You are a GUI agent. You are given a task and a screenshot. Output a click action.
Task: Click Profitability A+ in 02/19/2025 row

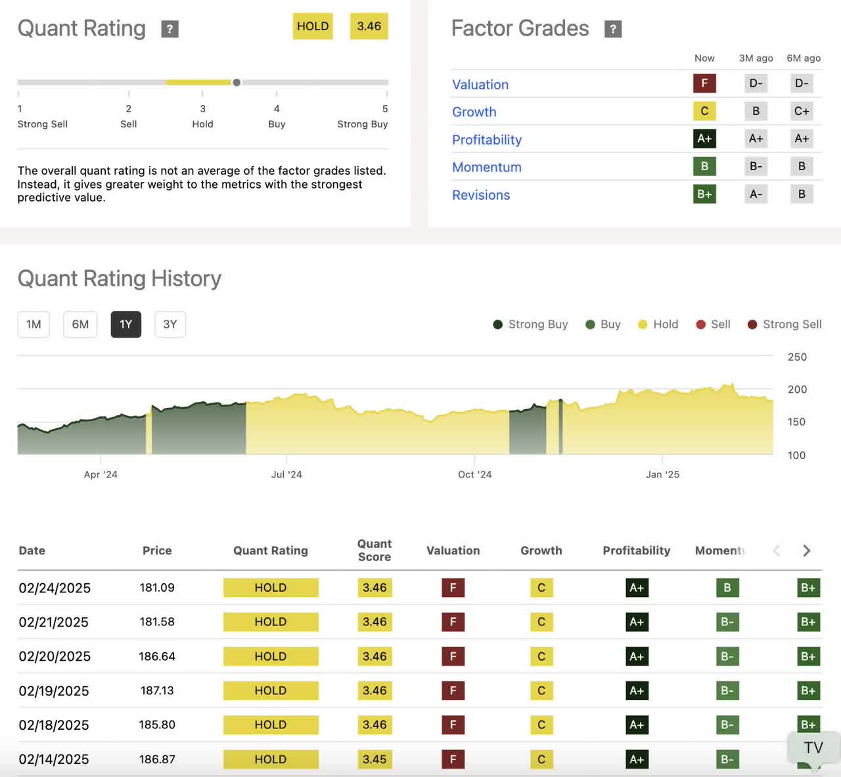tap(637, 691)
